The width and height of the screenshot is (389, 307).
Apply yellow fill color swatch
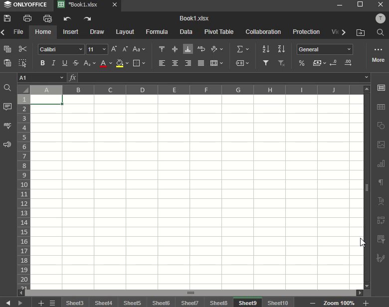(120, 63)
